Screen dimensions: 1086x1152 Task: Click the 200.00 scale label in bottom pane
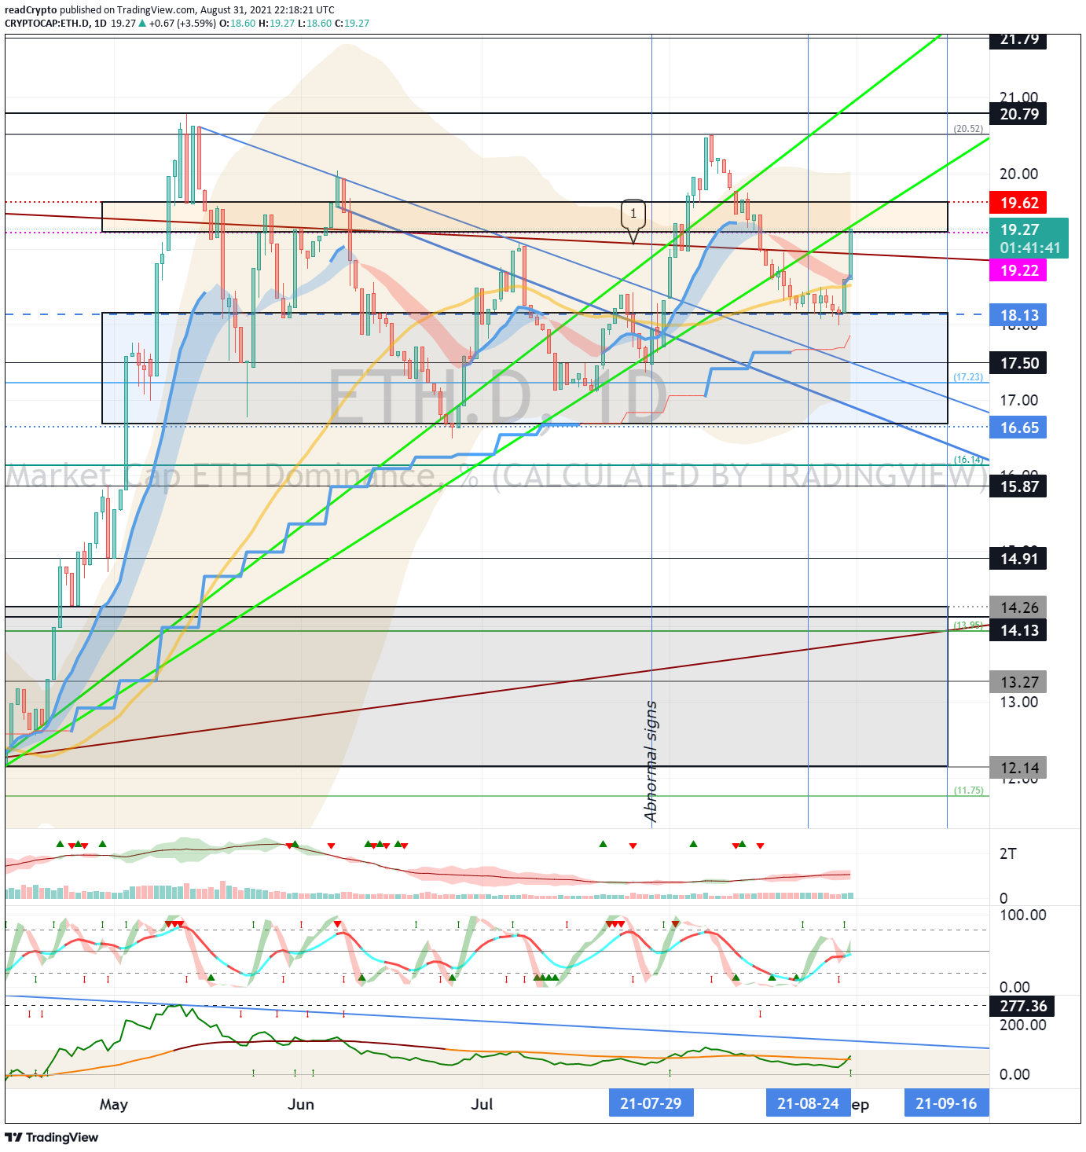[1022, 1025]
